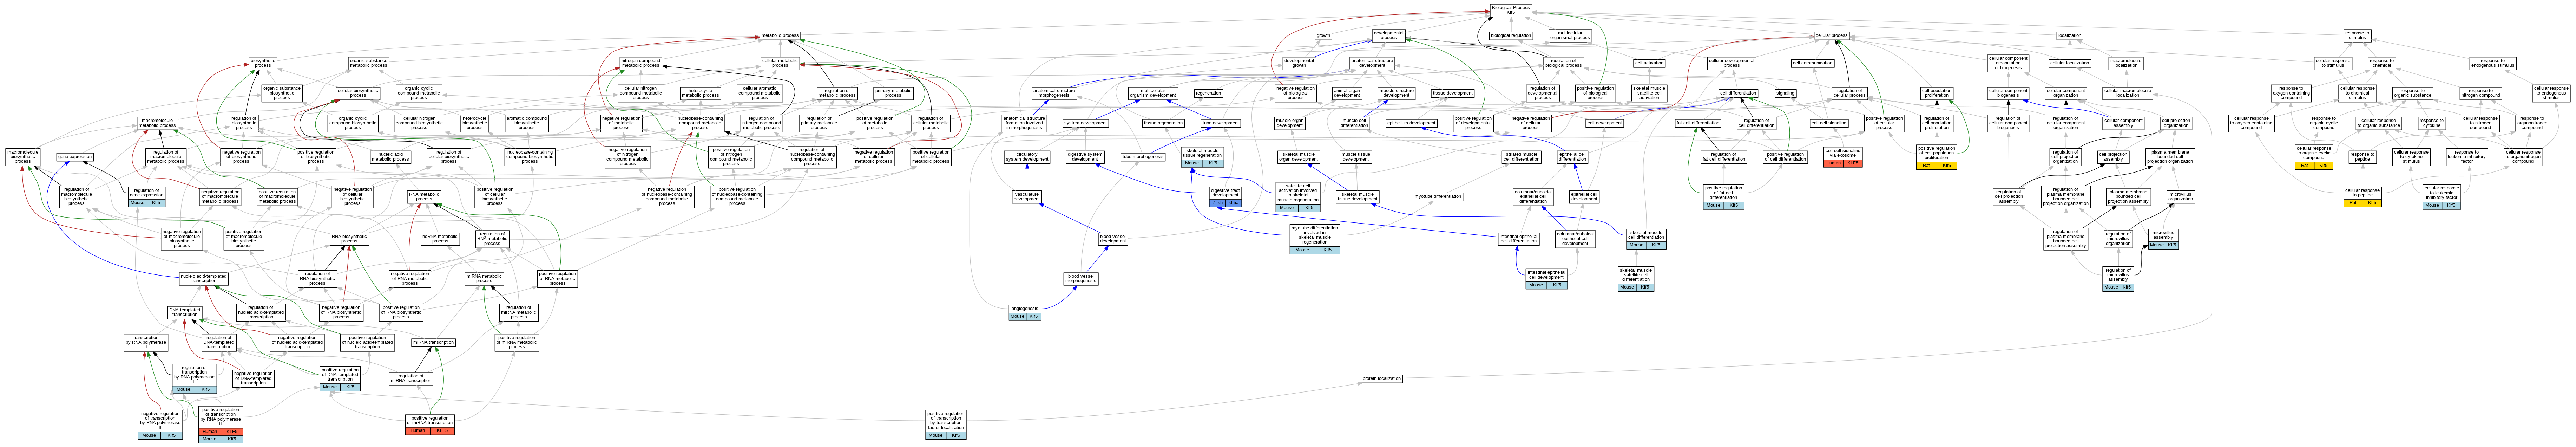Screen dimensions: 2576x447
Task: Click the node labeled exactly "metabolic process"
Action: (x=780, y=36)
